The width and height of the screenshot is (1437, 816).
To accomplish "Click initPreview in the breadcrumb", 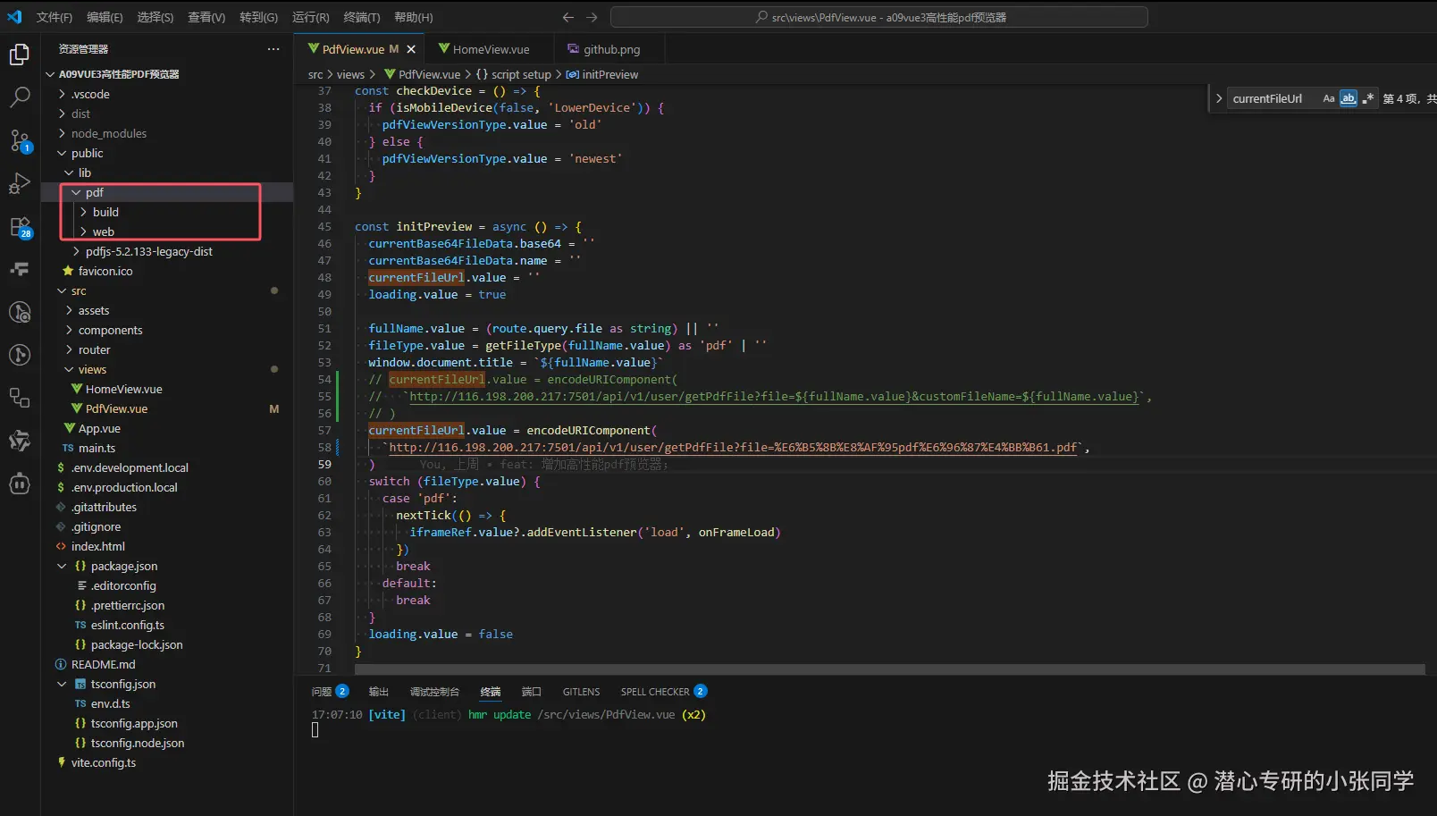I will pyautogui.click(x=609, y=74).
